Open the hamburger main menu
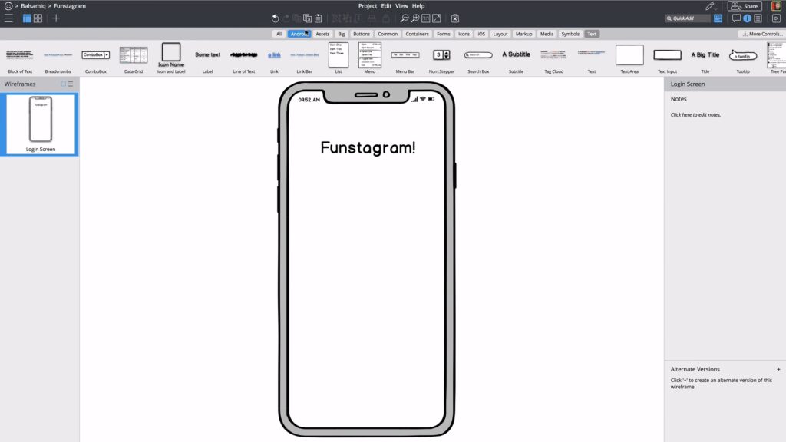The height and width of the screenshot is (442, 786). [x=9, y=18]
